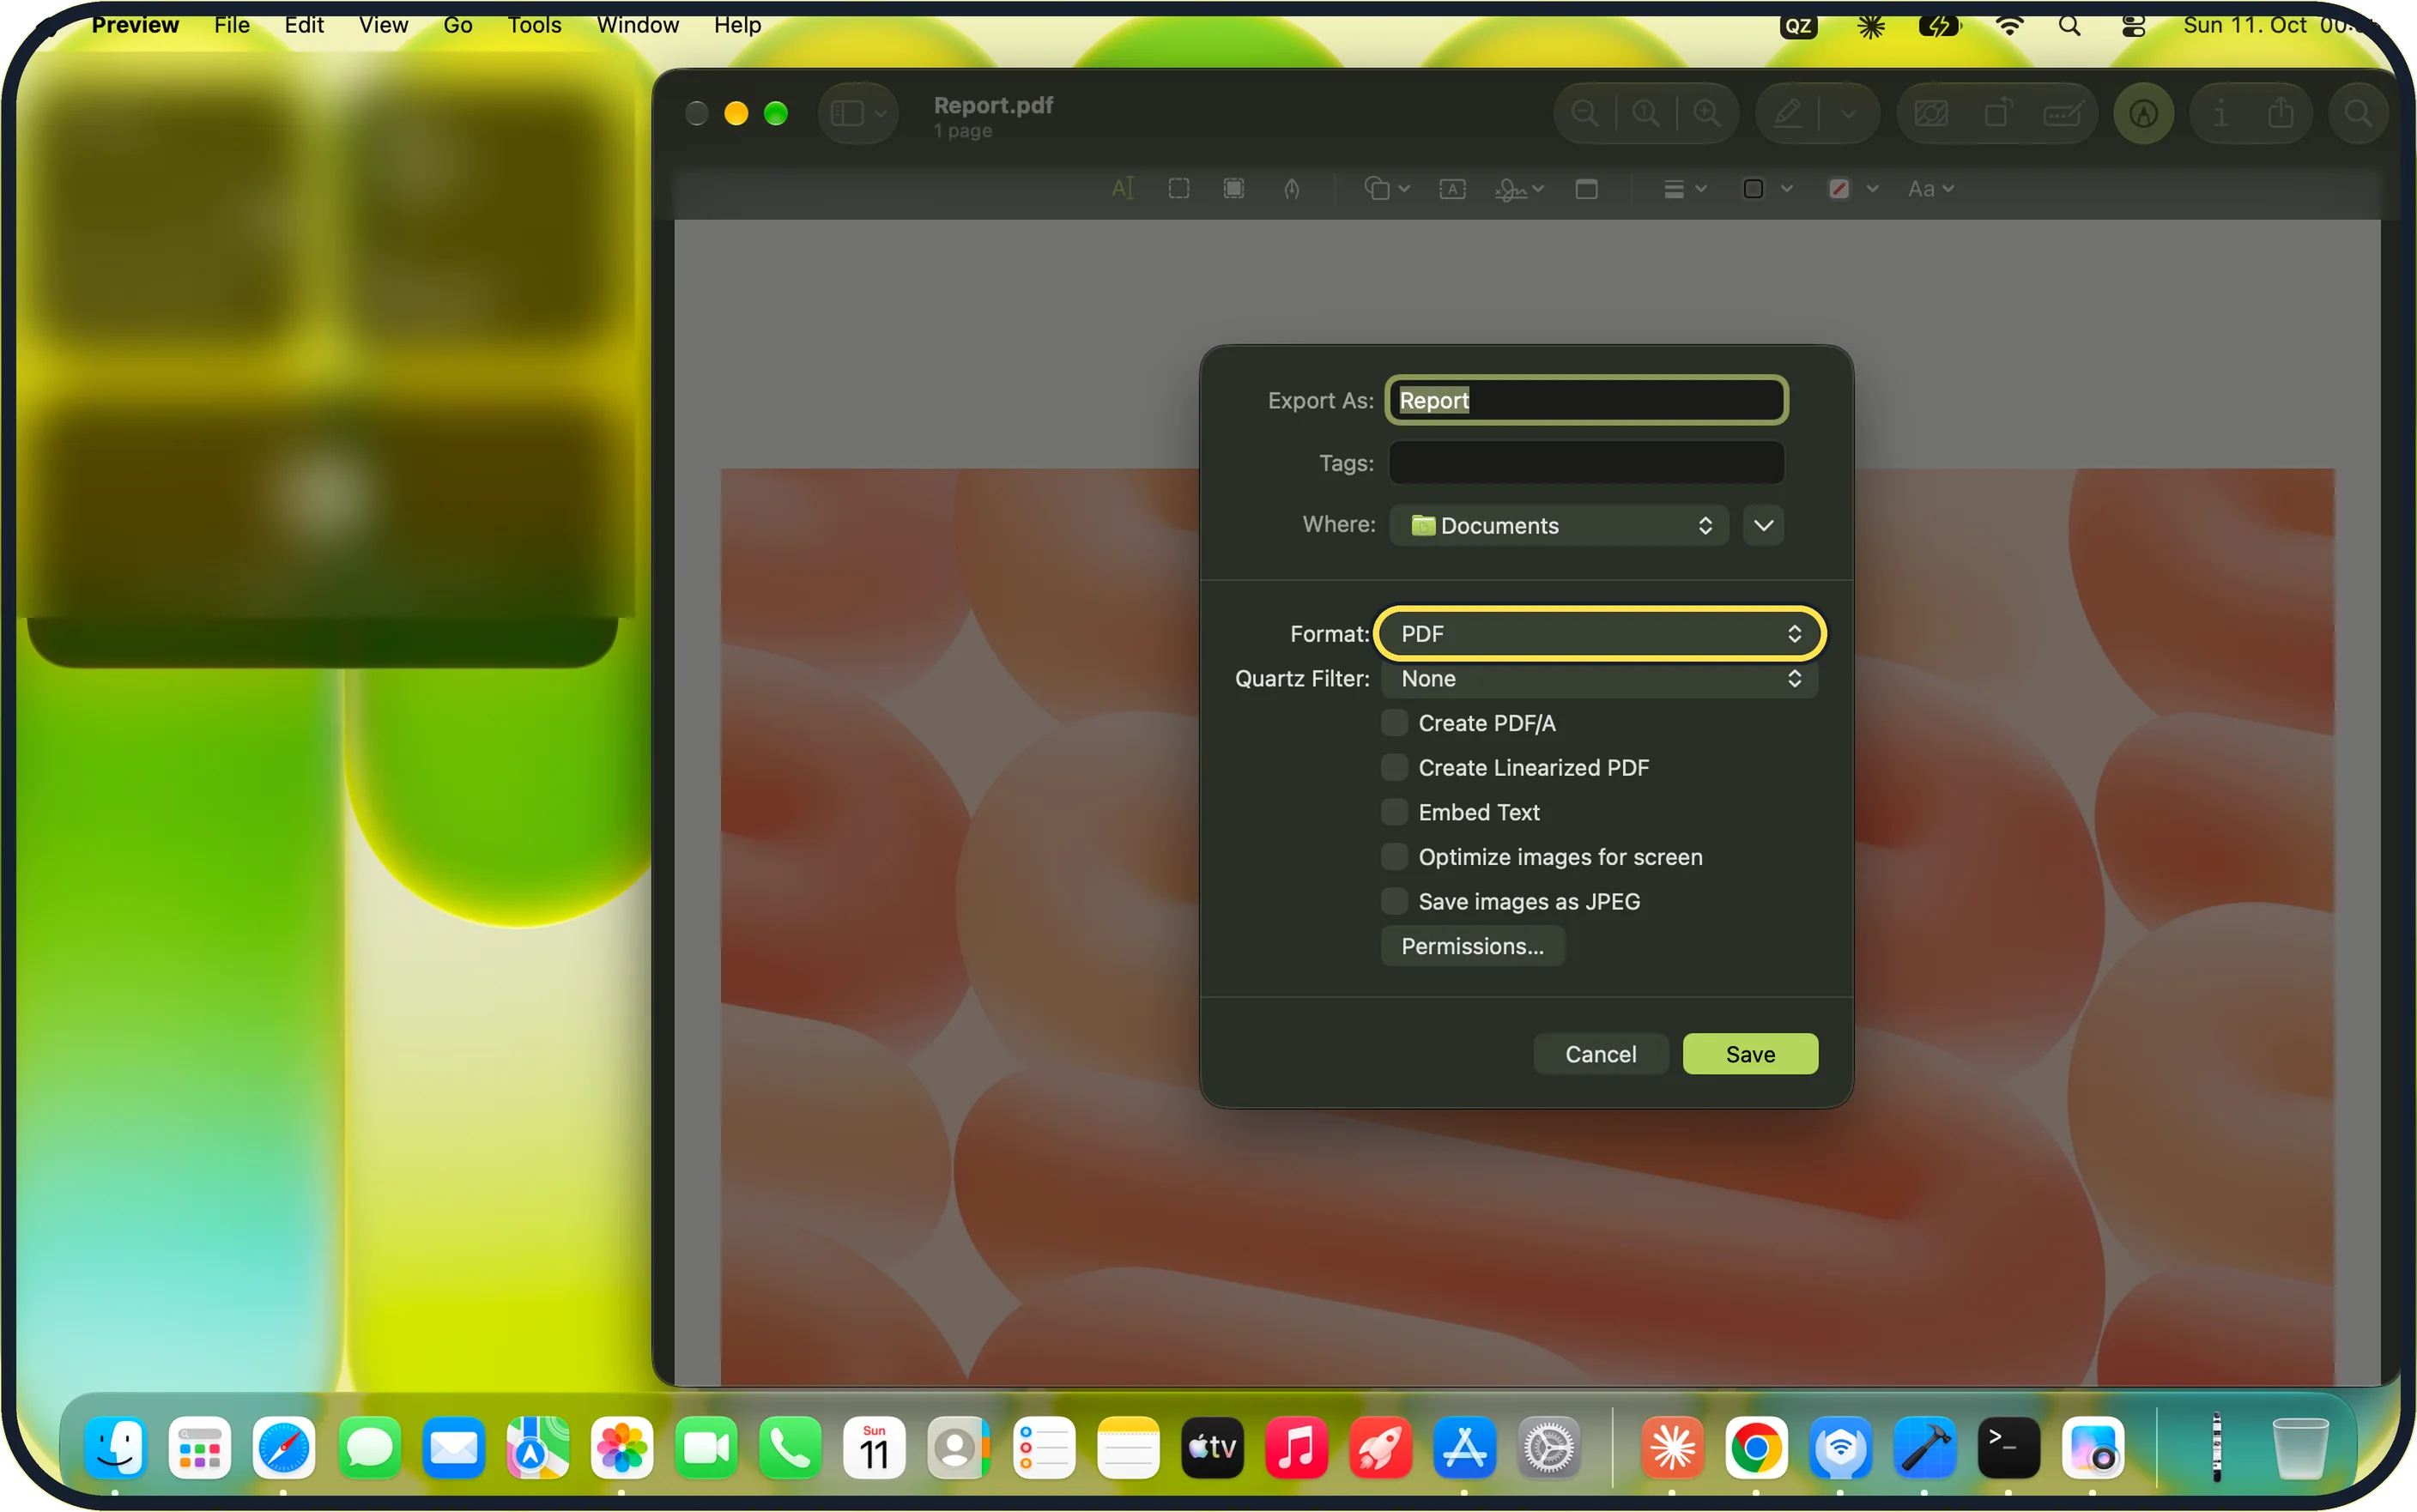Open the View menu
The image size is (2417, 1512).
pyautogui.click(x=383, y=25)
